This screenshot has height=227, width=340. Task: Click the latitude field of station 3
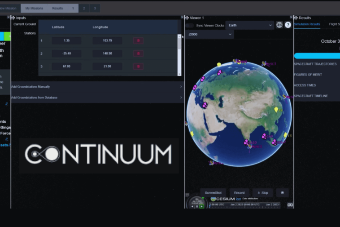(66, 67)
